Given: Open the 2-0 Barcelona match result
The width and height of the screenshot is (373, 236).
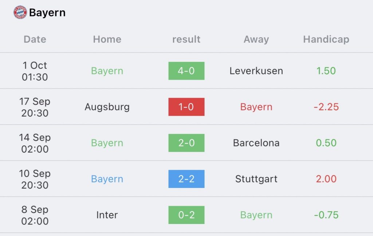Looking at the screenshot, I should [x=186, y=143].
